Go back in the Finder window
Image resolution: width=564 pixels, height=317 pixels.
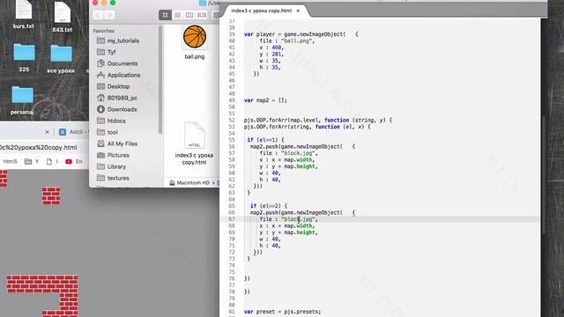98,15
